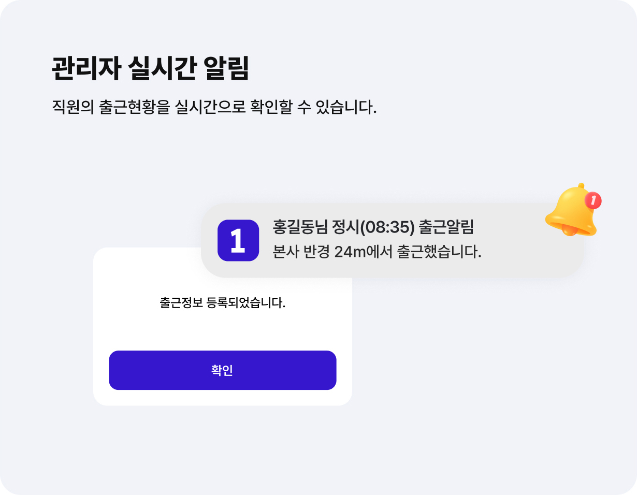Select the word 본사 in the notification body
The height and width of the screenshot is (495, 637).
click(284, 252)
